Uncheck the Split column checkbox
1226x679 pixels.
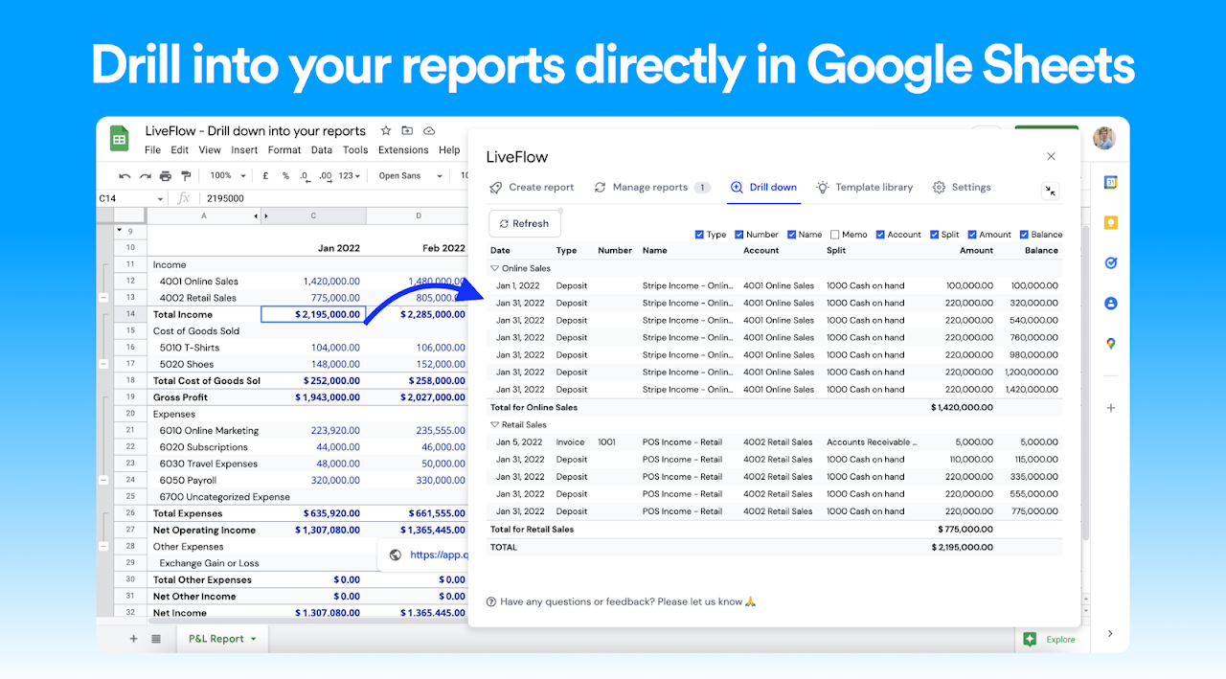click(x=933, y=235)
